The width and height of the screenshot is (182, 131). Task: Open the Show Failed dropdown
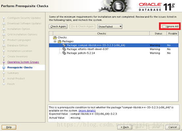110,27
